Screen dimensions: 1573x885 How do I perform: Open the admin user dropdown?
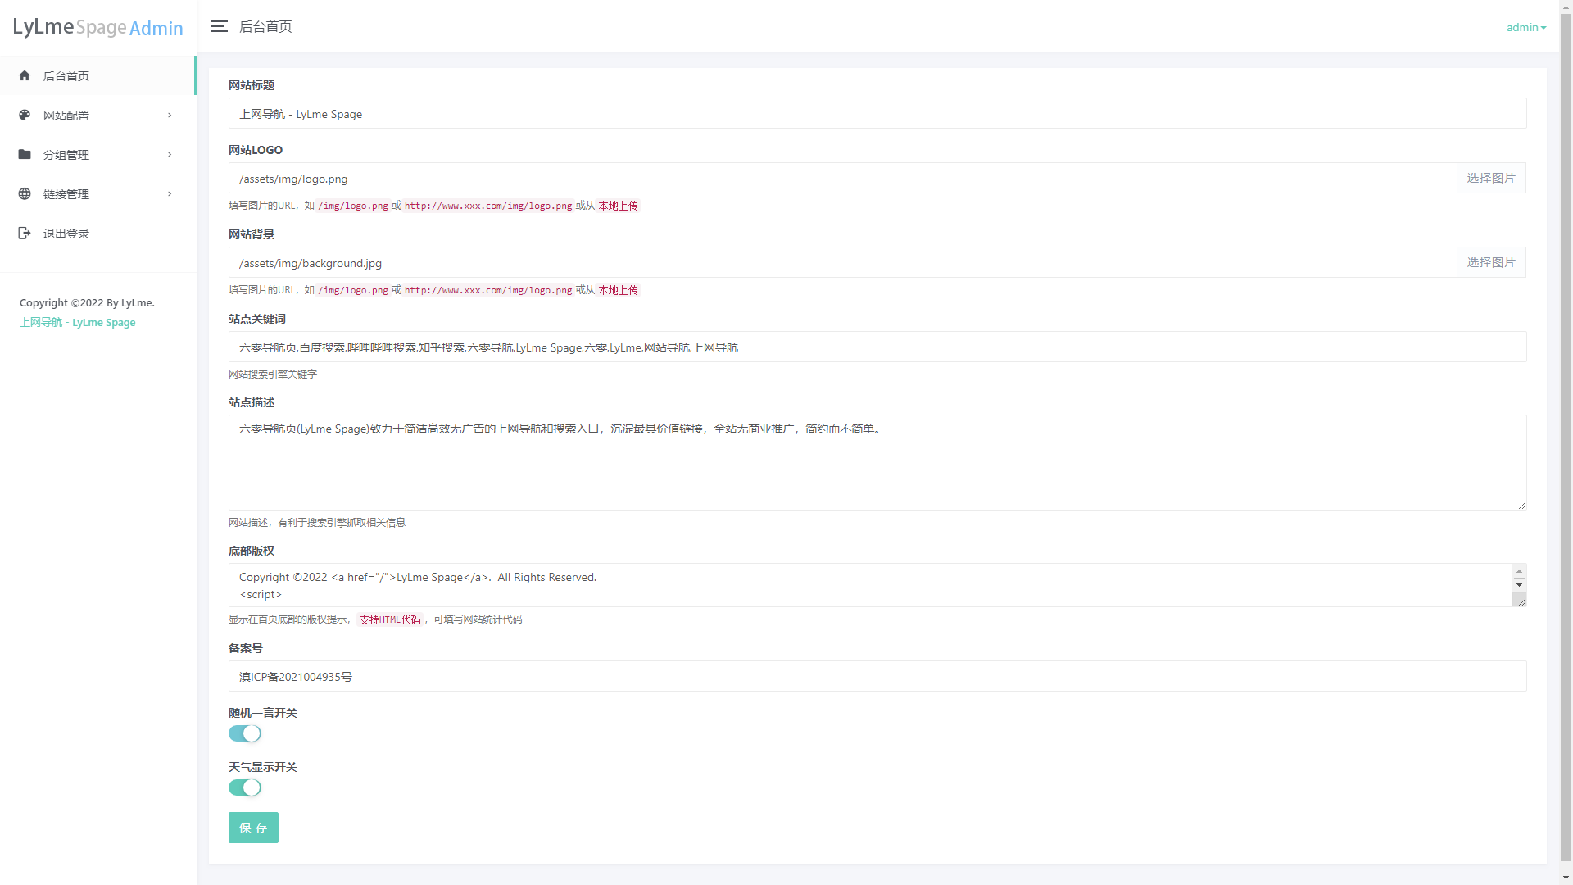(1525, 28)
